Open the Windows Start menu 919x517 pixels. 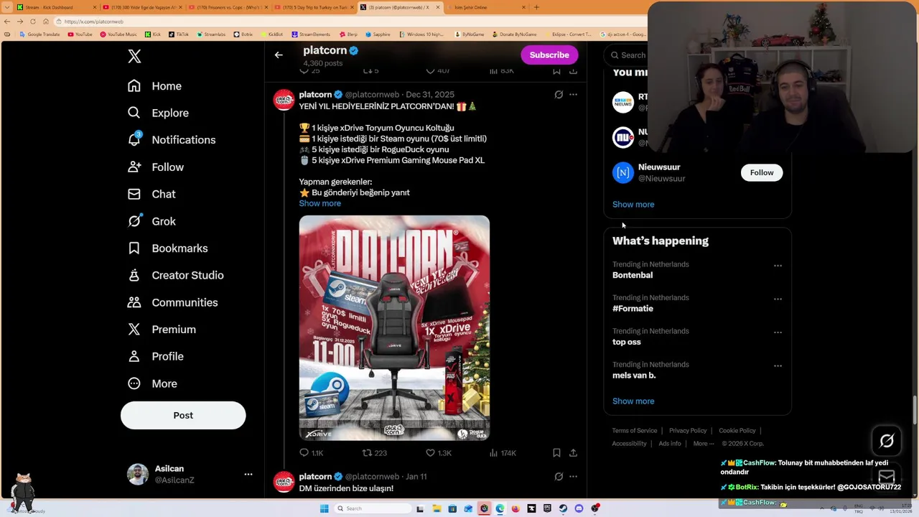(324, 509)
